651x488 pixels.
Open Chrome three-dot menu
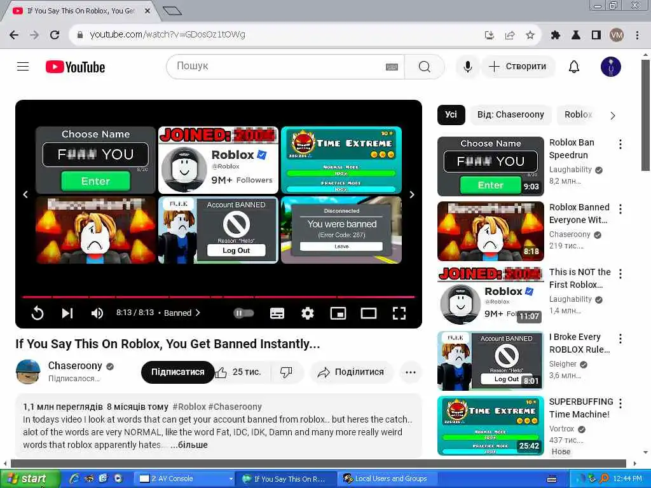coord(637,35)
